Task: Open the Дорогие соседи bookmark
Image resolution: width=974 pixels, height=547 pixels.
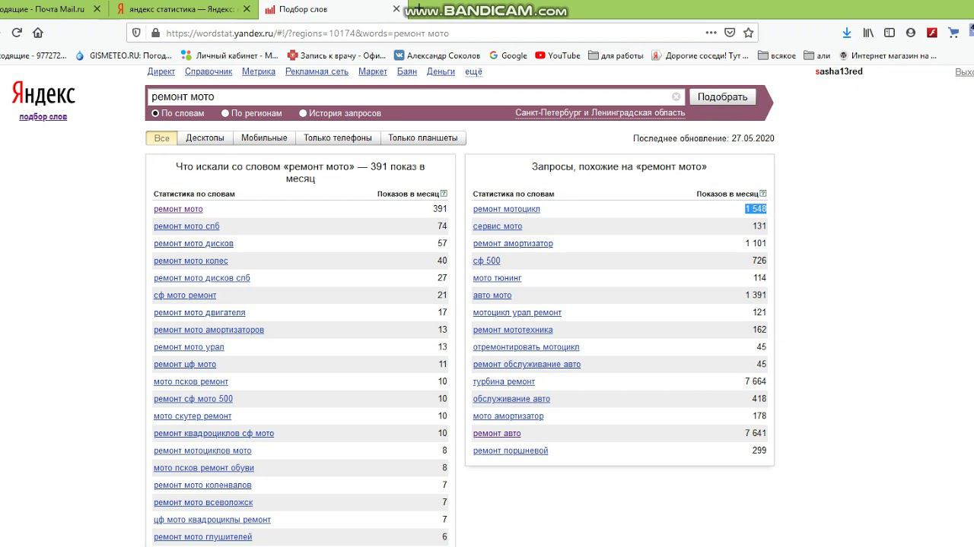Action: 701,55
